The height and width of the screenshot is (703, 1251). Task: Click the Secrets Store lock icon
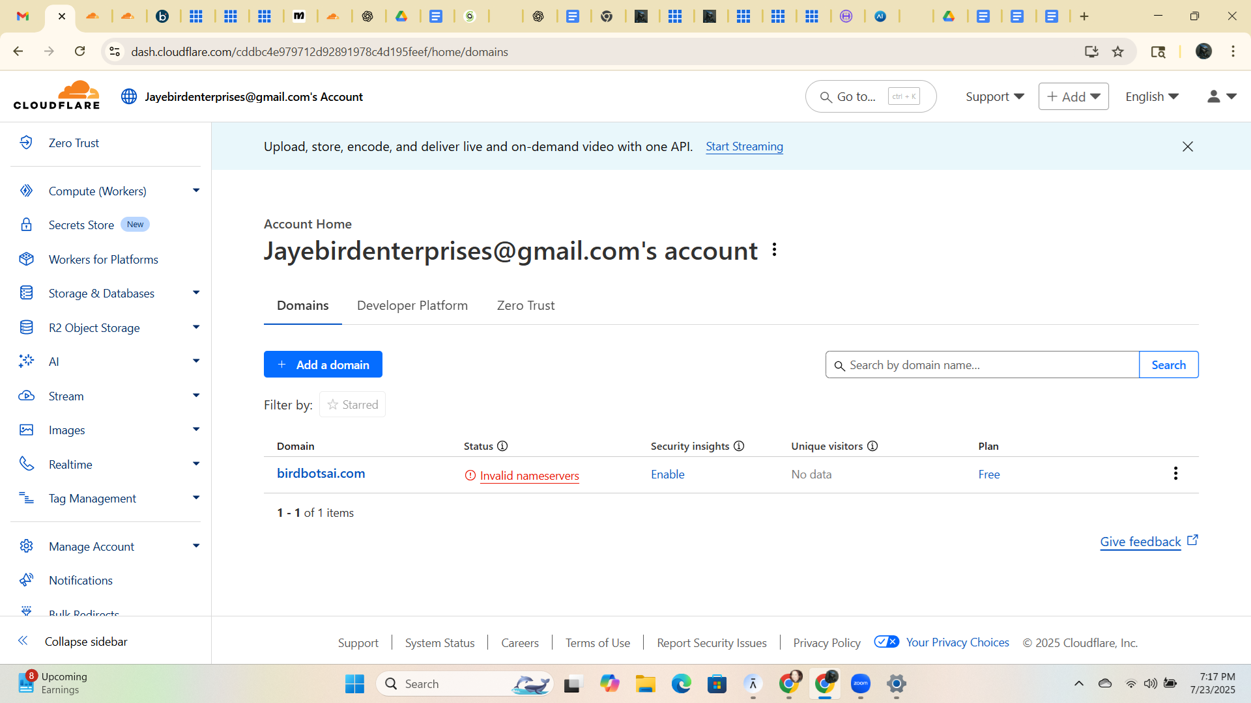pyautogui.click(x=26, y=225)
